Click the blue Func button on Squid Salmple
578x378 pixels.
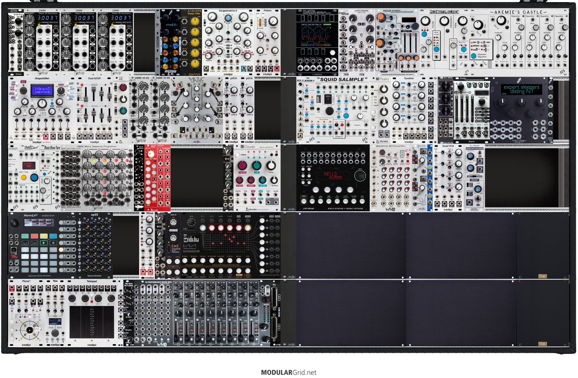click(346, 115)
